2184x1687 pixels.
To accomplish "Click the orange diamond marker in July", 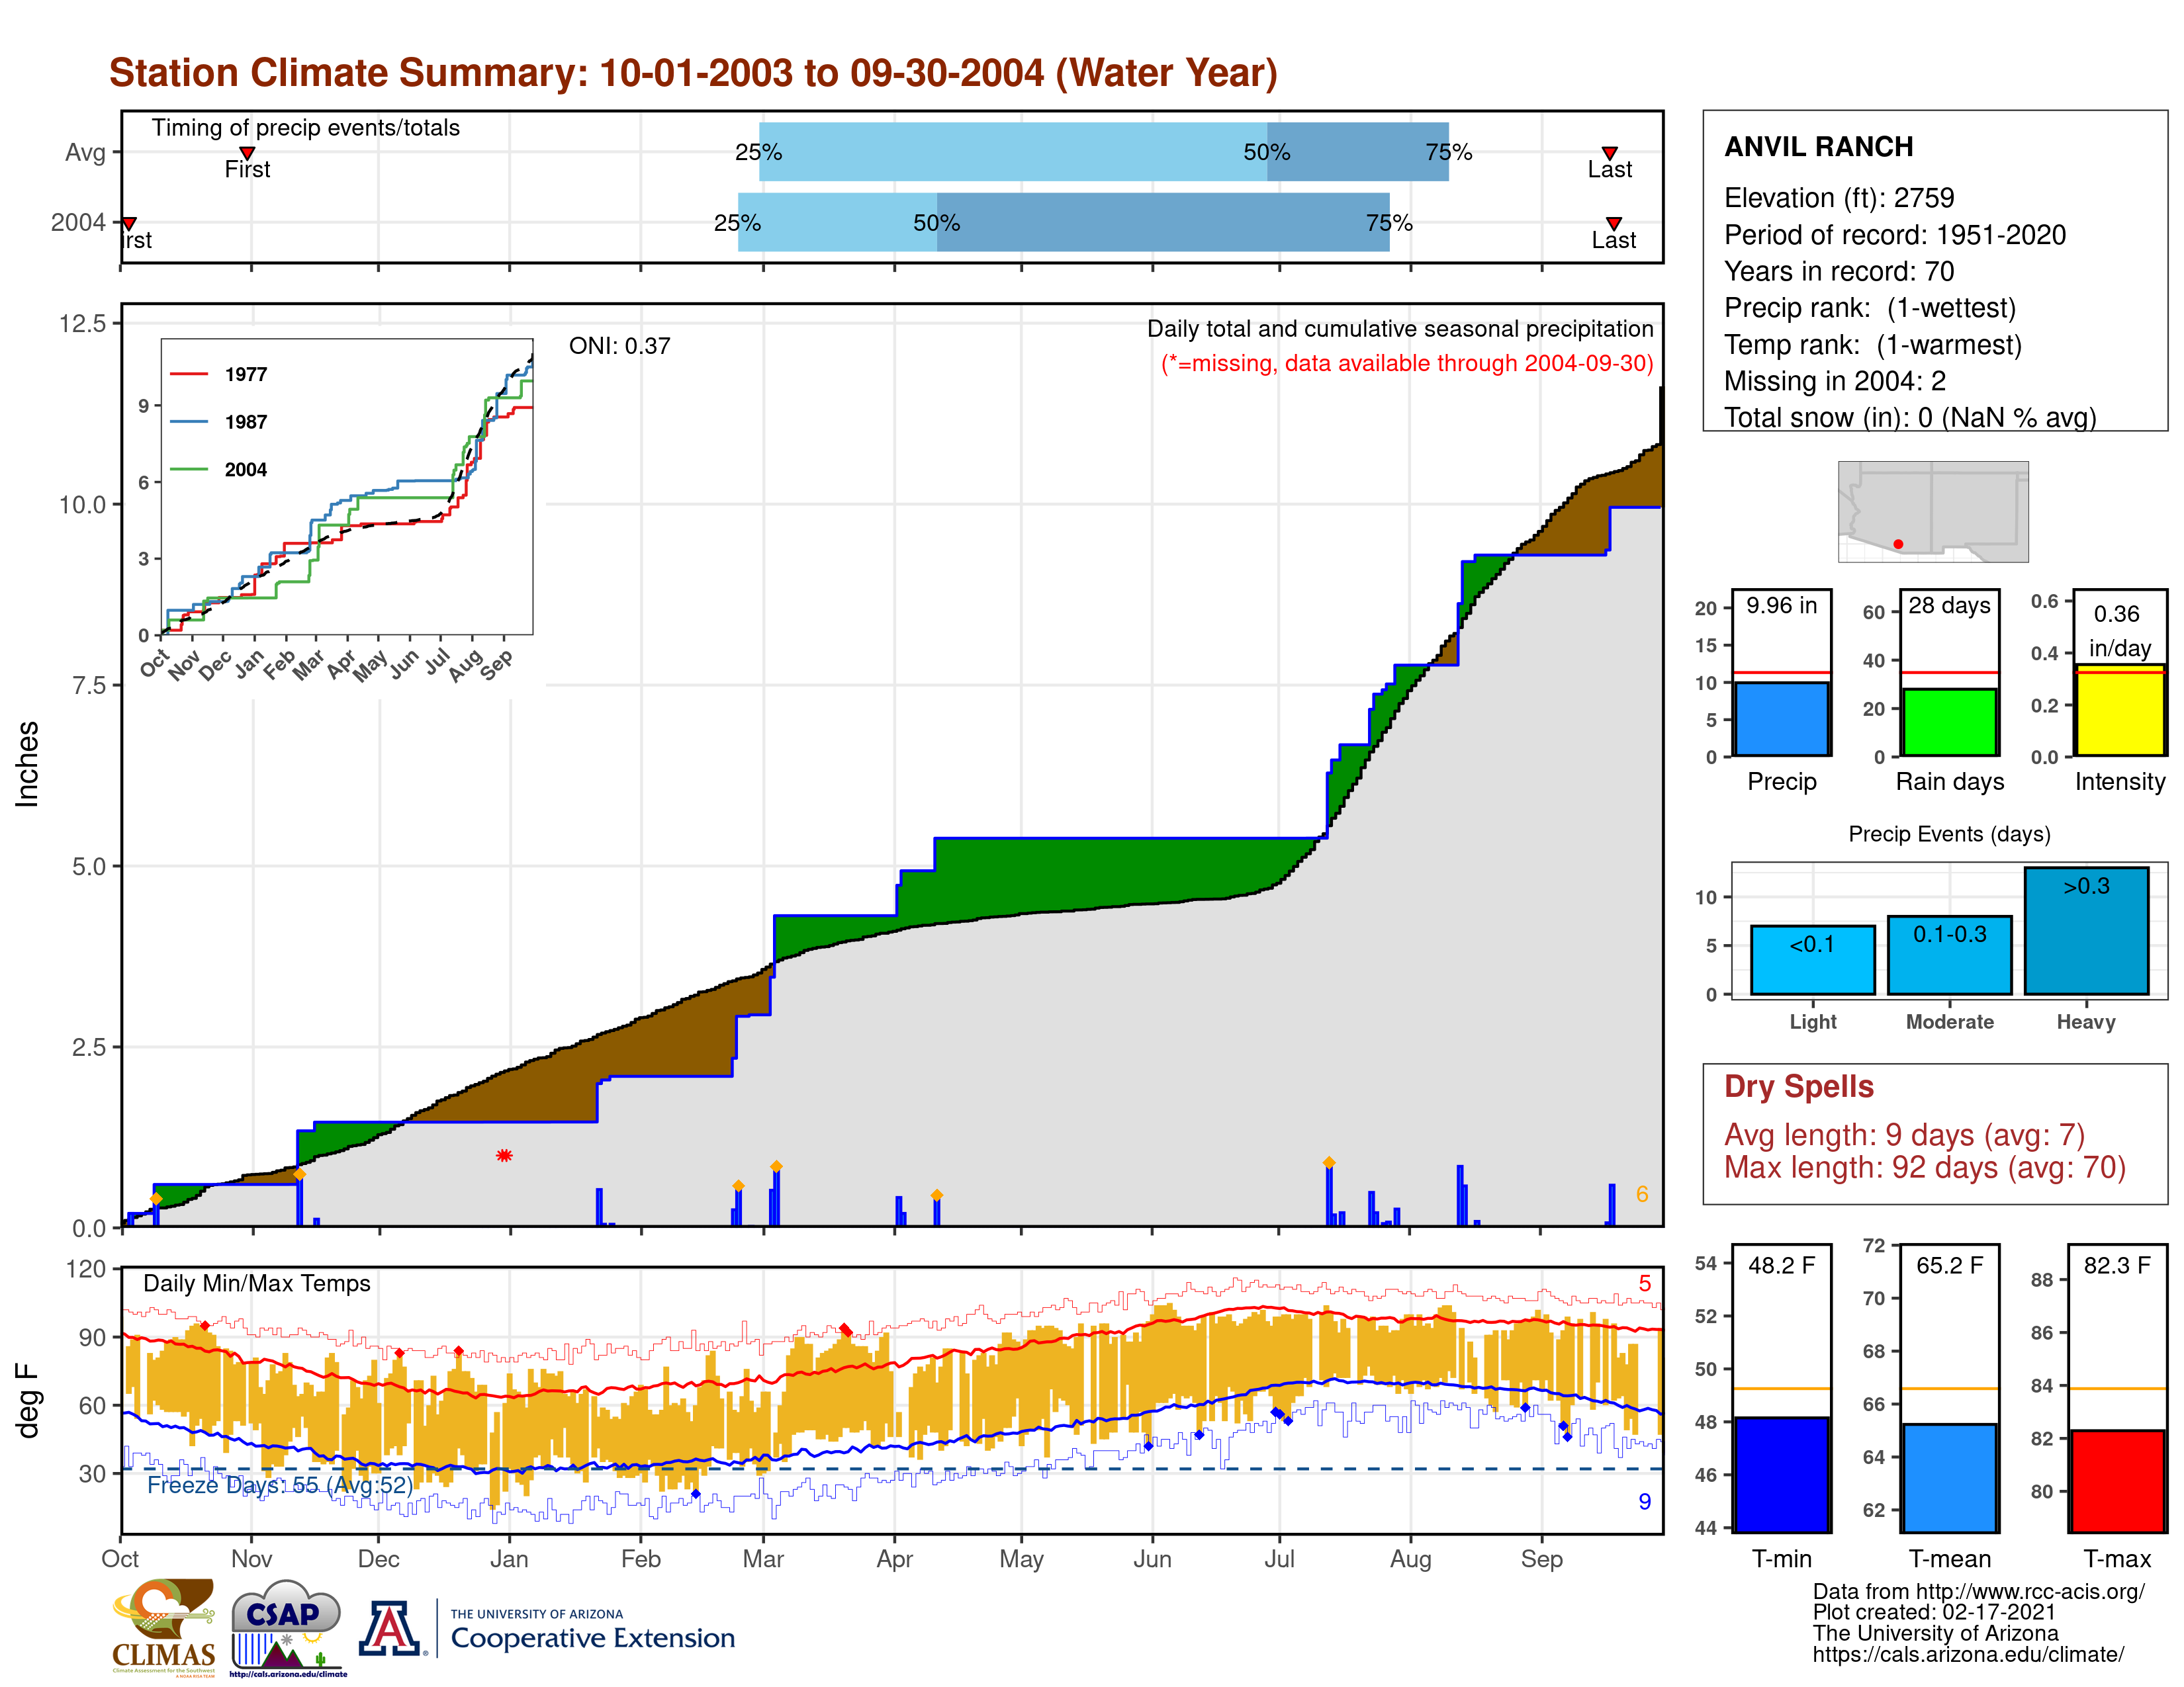I will point(1329,1162).
